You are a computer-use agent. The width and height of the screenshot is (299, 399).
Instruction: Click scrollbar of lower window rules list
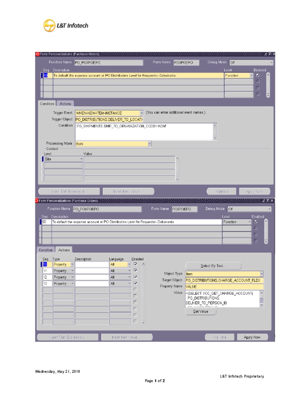[266, 231]
